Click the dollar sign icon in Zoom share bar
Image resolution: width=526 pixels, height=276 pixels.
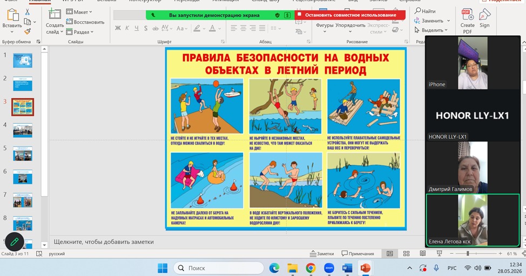[x=287, y=15]
